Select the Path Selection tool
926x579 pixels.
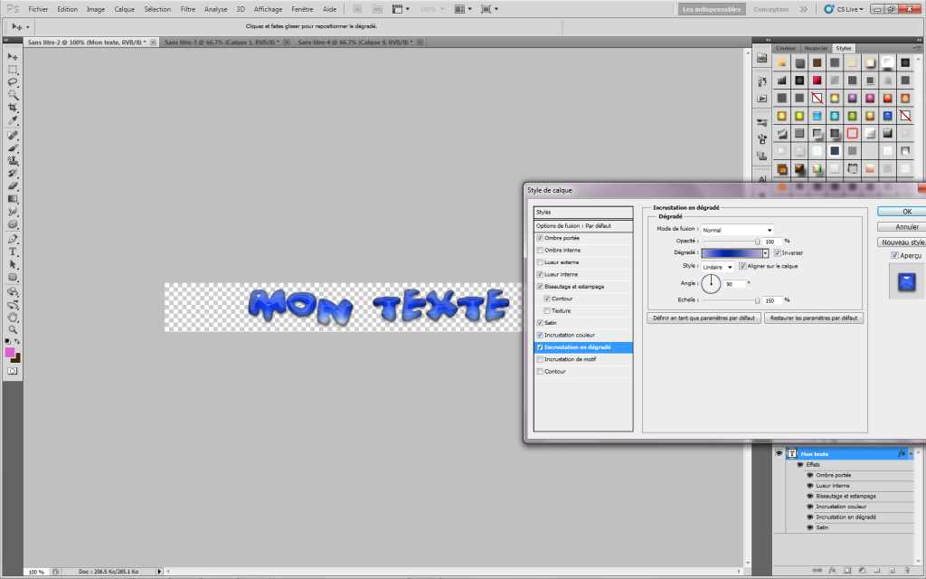[x=13, y=265]
